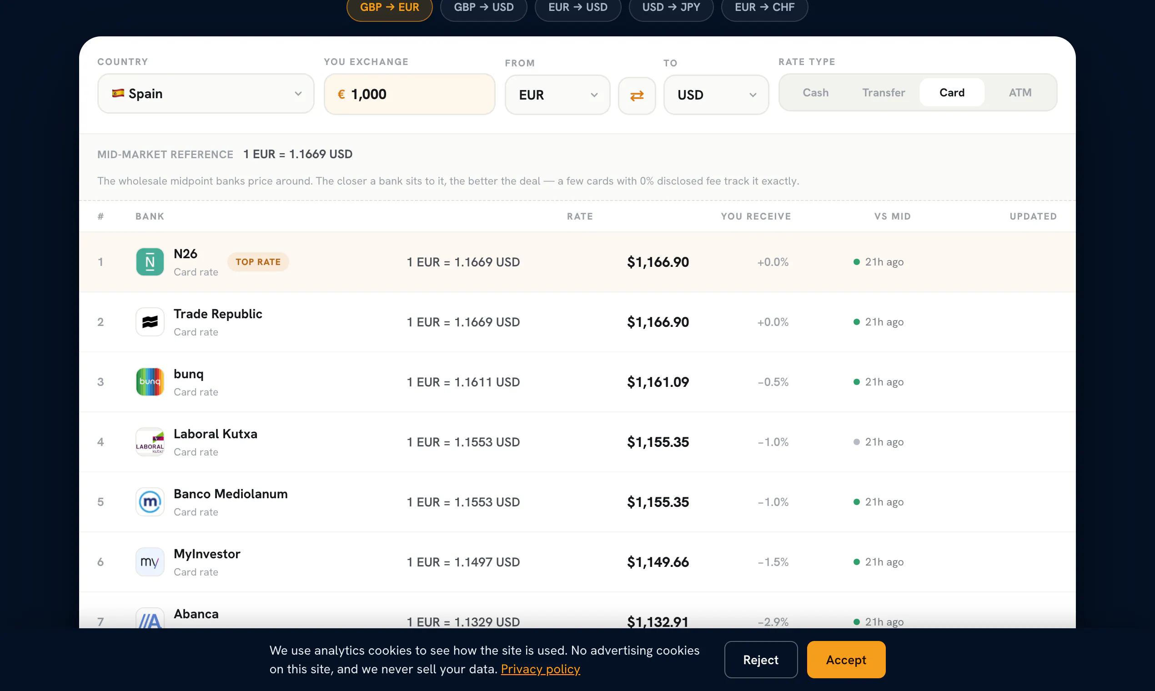Screen dimensions: 1155x691
Task: Click the amount input showing 1,000
Action: (409, 95)
